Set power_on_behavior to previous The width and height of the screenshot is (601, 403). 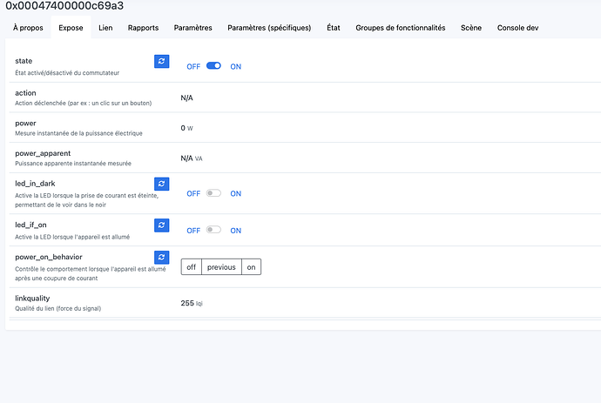[221, 267]
